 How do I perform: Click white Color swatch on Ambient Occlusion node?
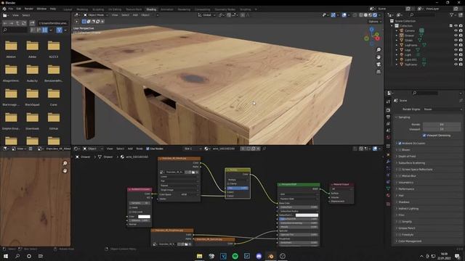pyautogui.click(x=144, y=217)
